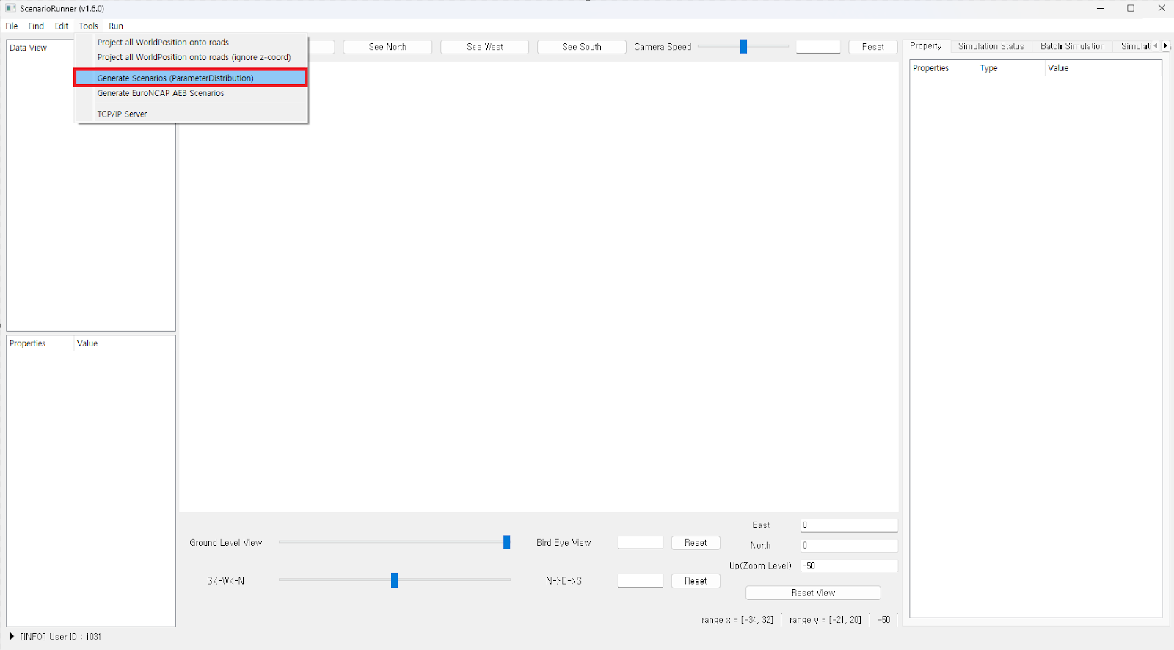1174x650 pixels.
Task: Click the Up(Zoom Level) input field
Action: point(849,566)
